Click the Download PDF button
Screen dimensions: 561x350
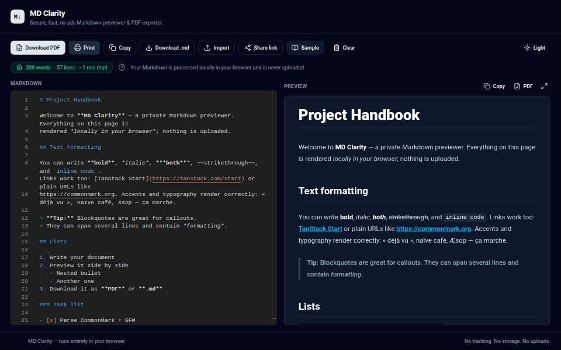(x=38, y=47)
